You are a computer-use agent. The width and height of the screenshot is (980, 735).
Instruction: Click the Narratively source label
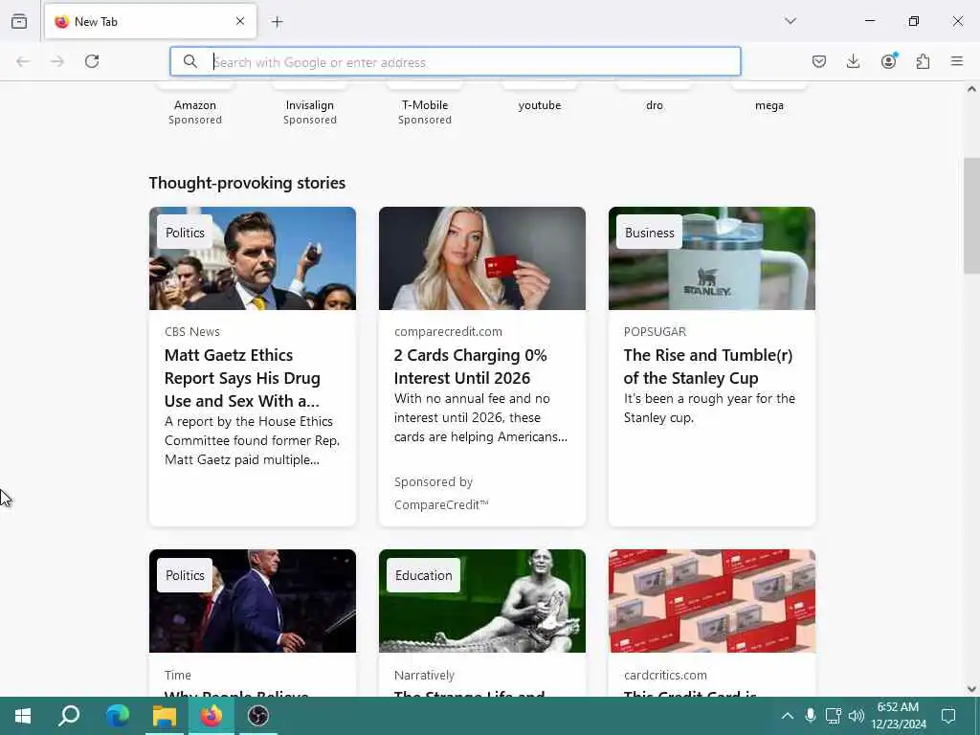pyautogui.click(x=424, y=675)
